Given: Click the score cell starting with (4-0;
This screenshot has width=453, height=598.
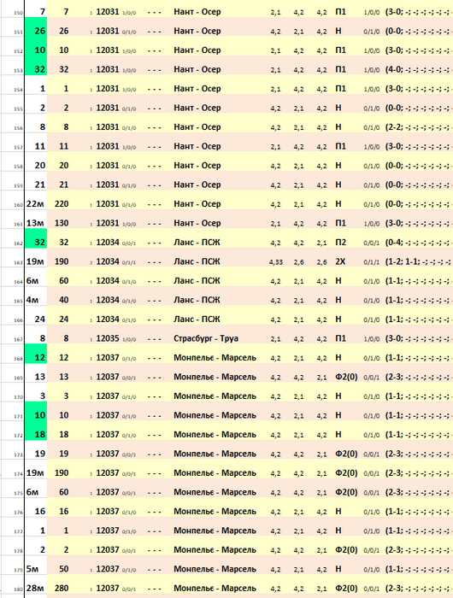Looking at the screenshot, I should click(419, 69).
